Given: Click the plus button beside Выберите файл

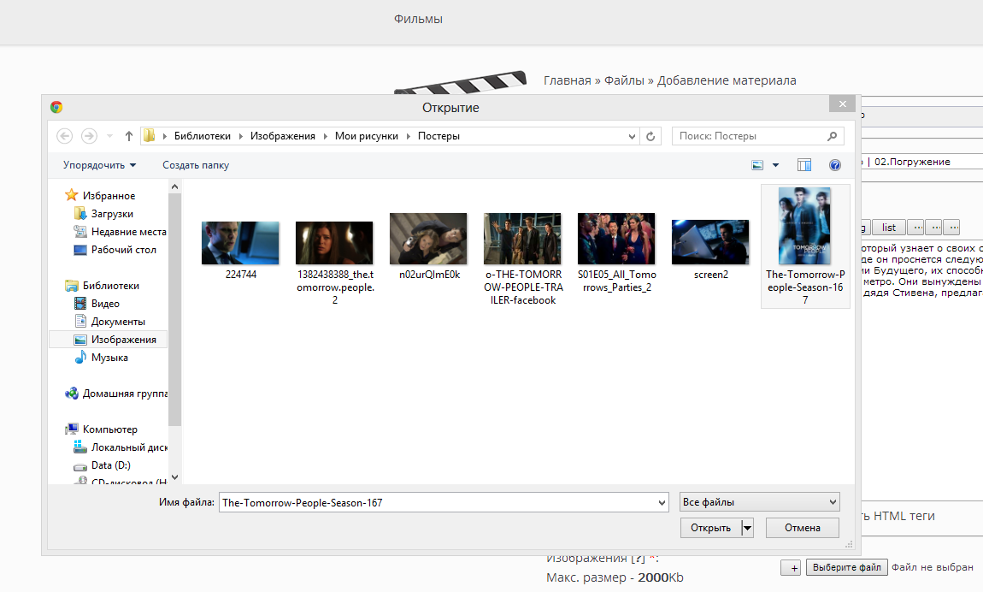Looking at the screenshot, I should [792, 567].
